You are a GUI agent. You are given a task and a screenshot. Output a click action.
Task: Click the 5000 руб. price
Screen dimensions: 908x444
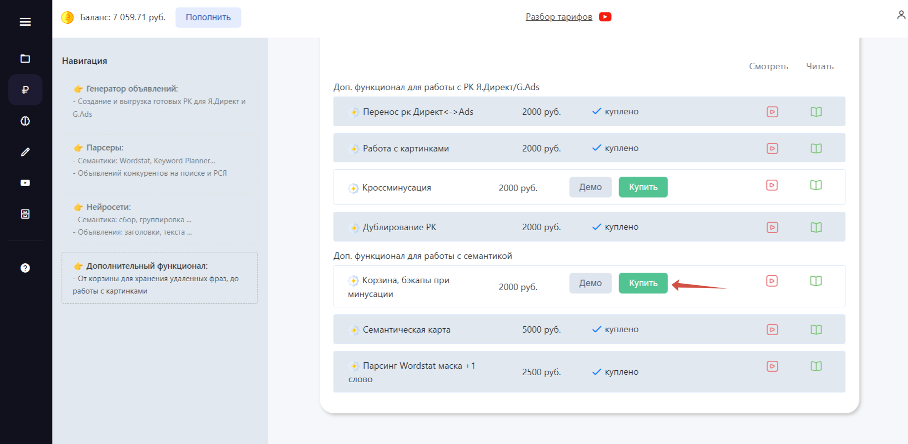541,330
